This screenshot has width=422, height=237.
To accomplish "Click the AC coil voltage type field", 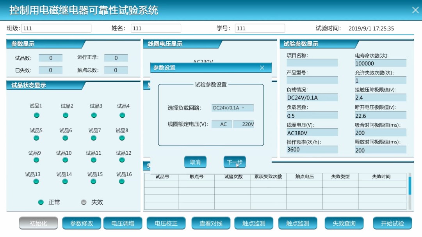I will pos(221,124).
